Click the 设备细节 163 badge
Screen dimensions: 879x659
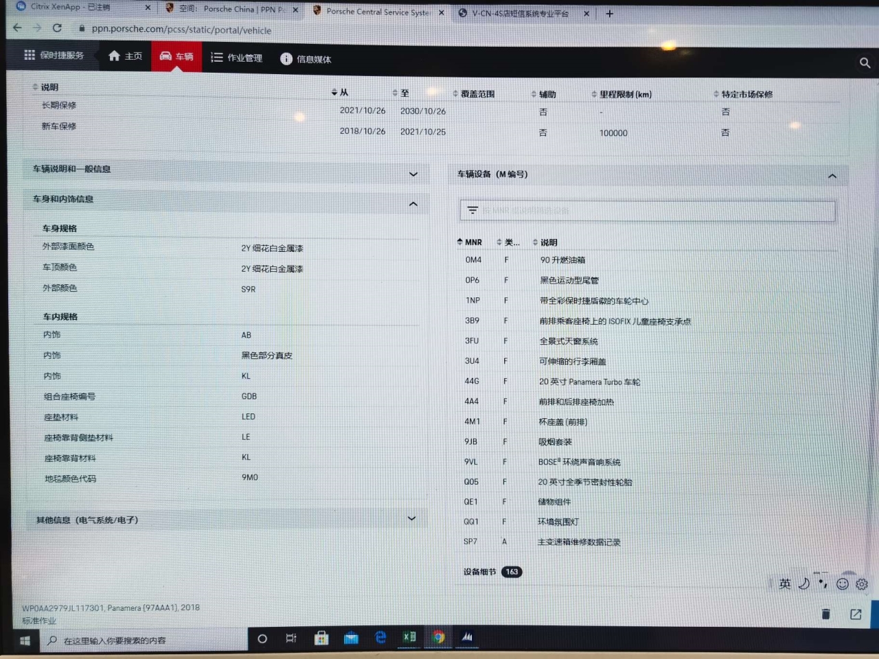[512, 571]
